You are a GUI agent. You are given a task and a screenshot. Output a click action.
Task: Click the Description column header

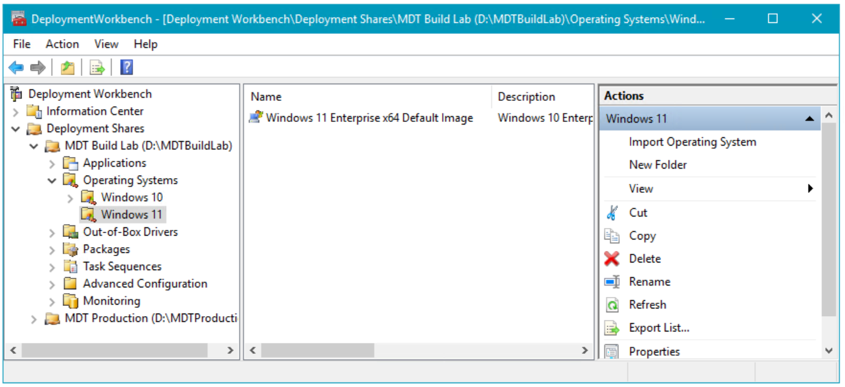(x=526, y=97)
